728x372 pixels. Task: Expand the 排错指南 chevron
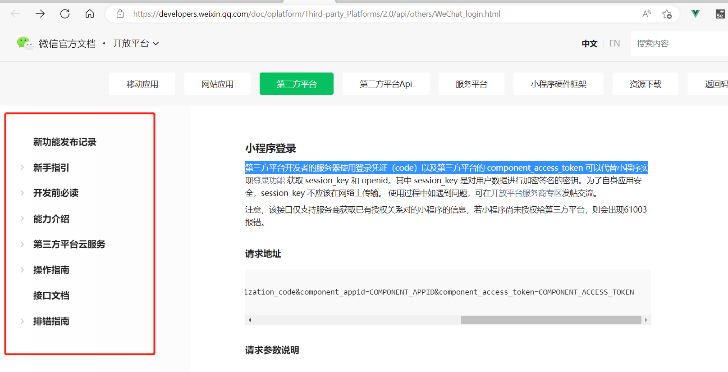pyautogui.click(x=22, y=321)
